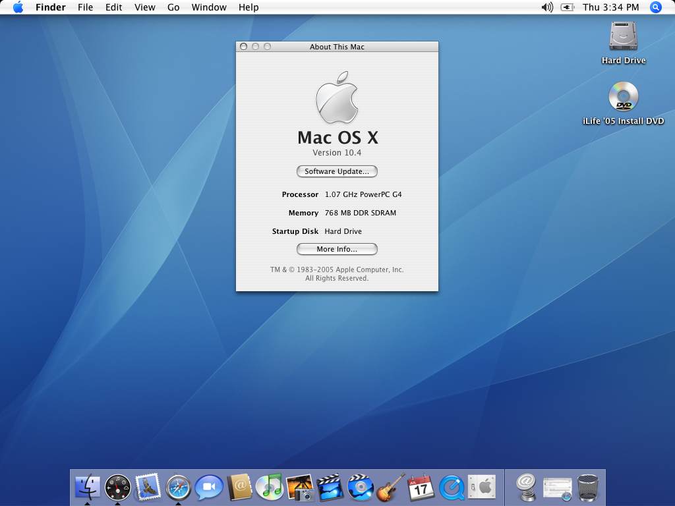Launch iCal calendar from Dock
This screenshot has height=506, width=675.
pos(421,488)
